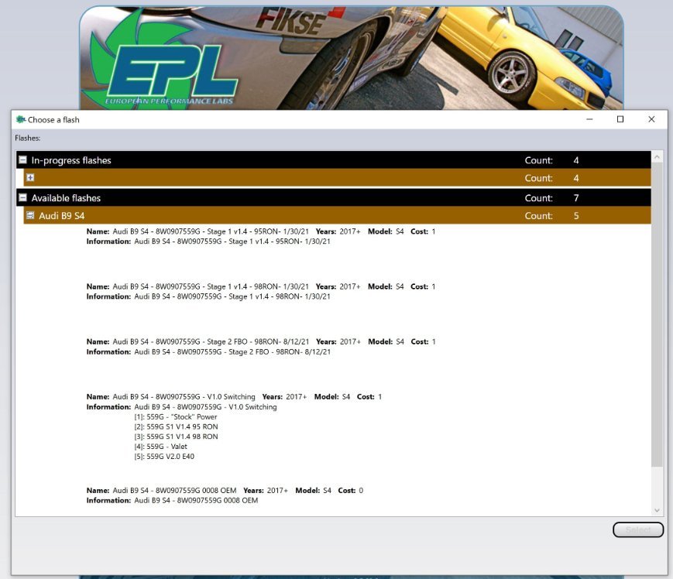Collapse the In-progress flashes group
This screenshot has height=579, width=673.
point(22,160)
